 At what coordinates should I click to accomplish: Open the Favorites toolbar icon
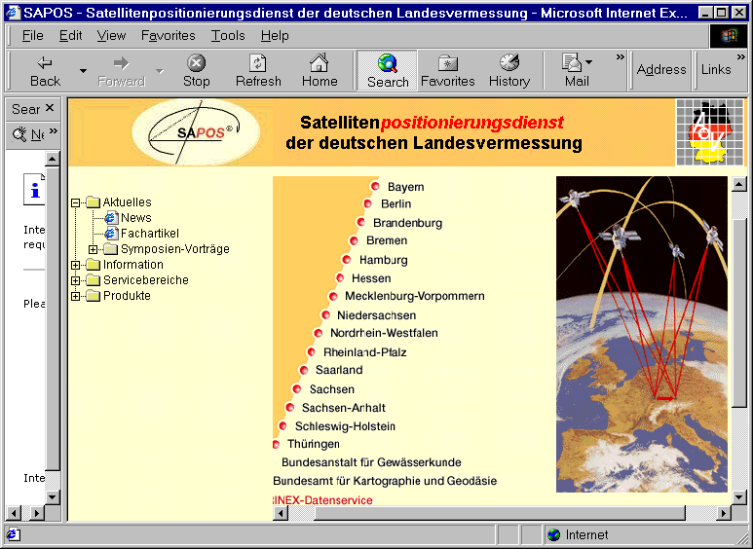[447, 63]
